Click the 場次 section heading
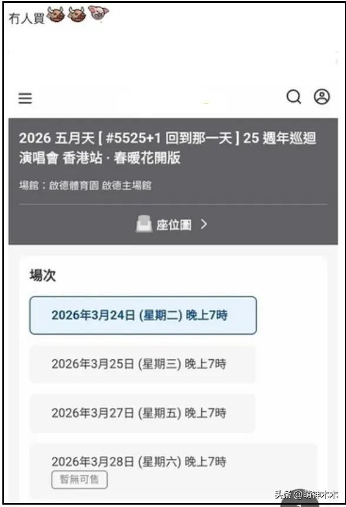This screenshot has width=346, height=507. (43, 275)
